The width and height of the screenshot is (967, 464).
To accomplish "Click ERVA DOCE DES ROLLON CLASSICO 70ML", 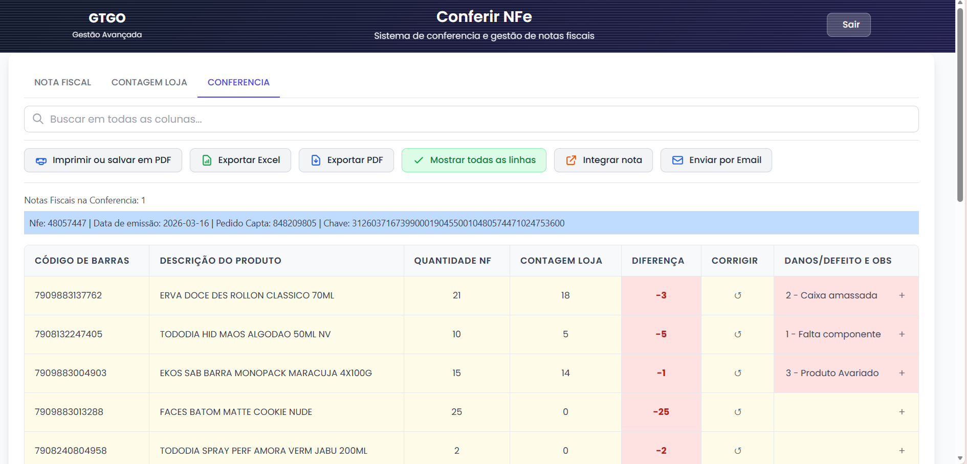I will [247, 295].
